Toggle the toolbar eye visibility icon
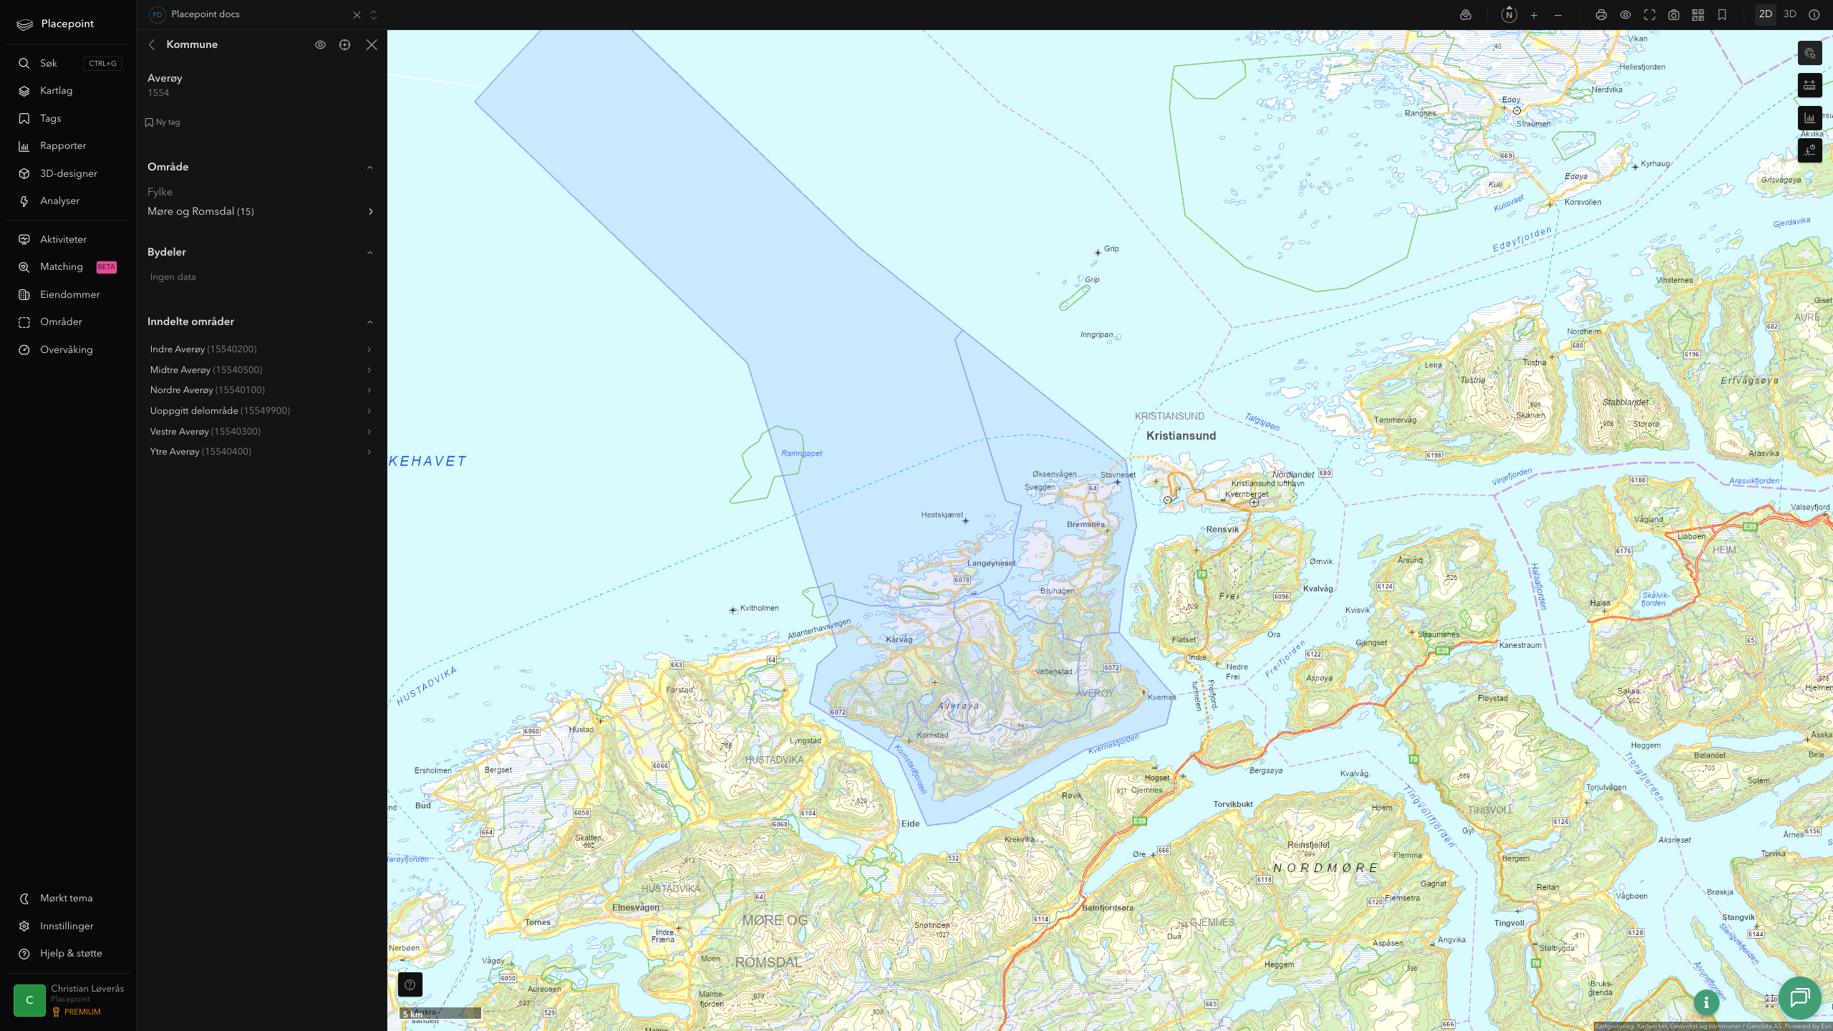The height and width of the screenshot is (1031, 1833). (x=1625, y=14)
